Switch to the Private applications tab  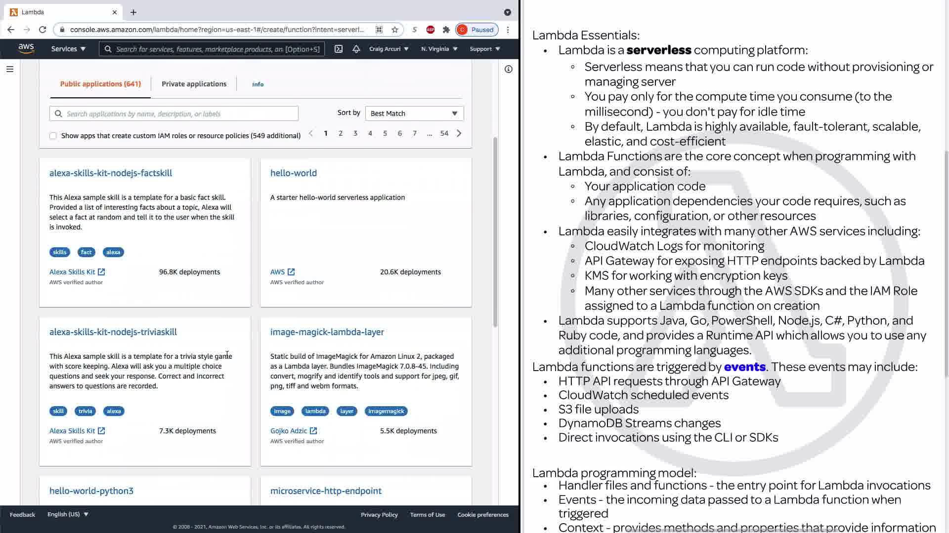[x=194, y=84]
